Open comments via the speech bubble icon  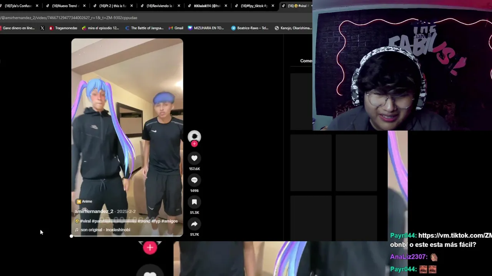click(x=194, y=180)
